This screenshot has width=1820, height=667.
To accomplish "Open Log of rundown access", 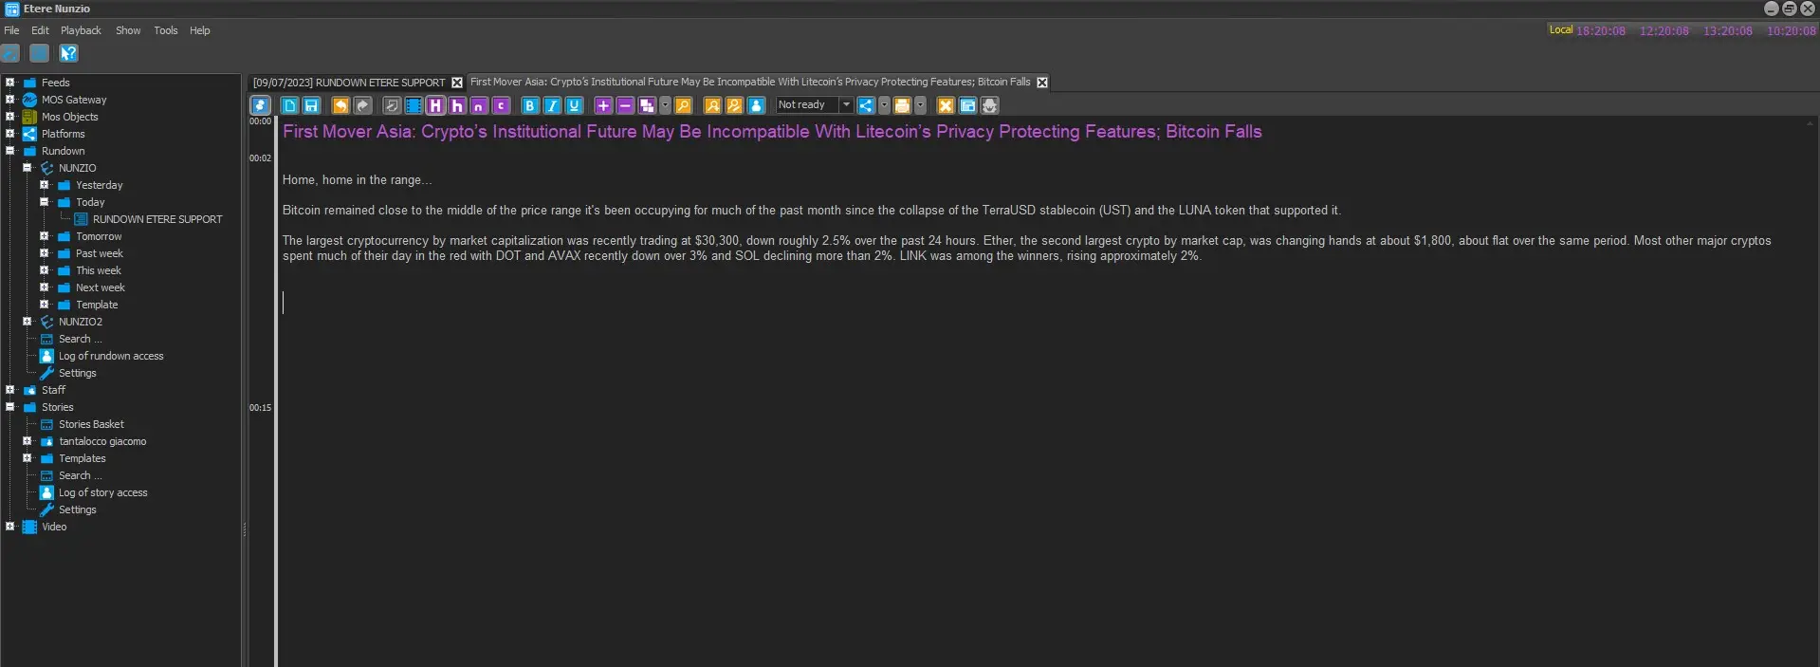I will (111, 356).
